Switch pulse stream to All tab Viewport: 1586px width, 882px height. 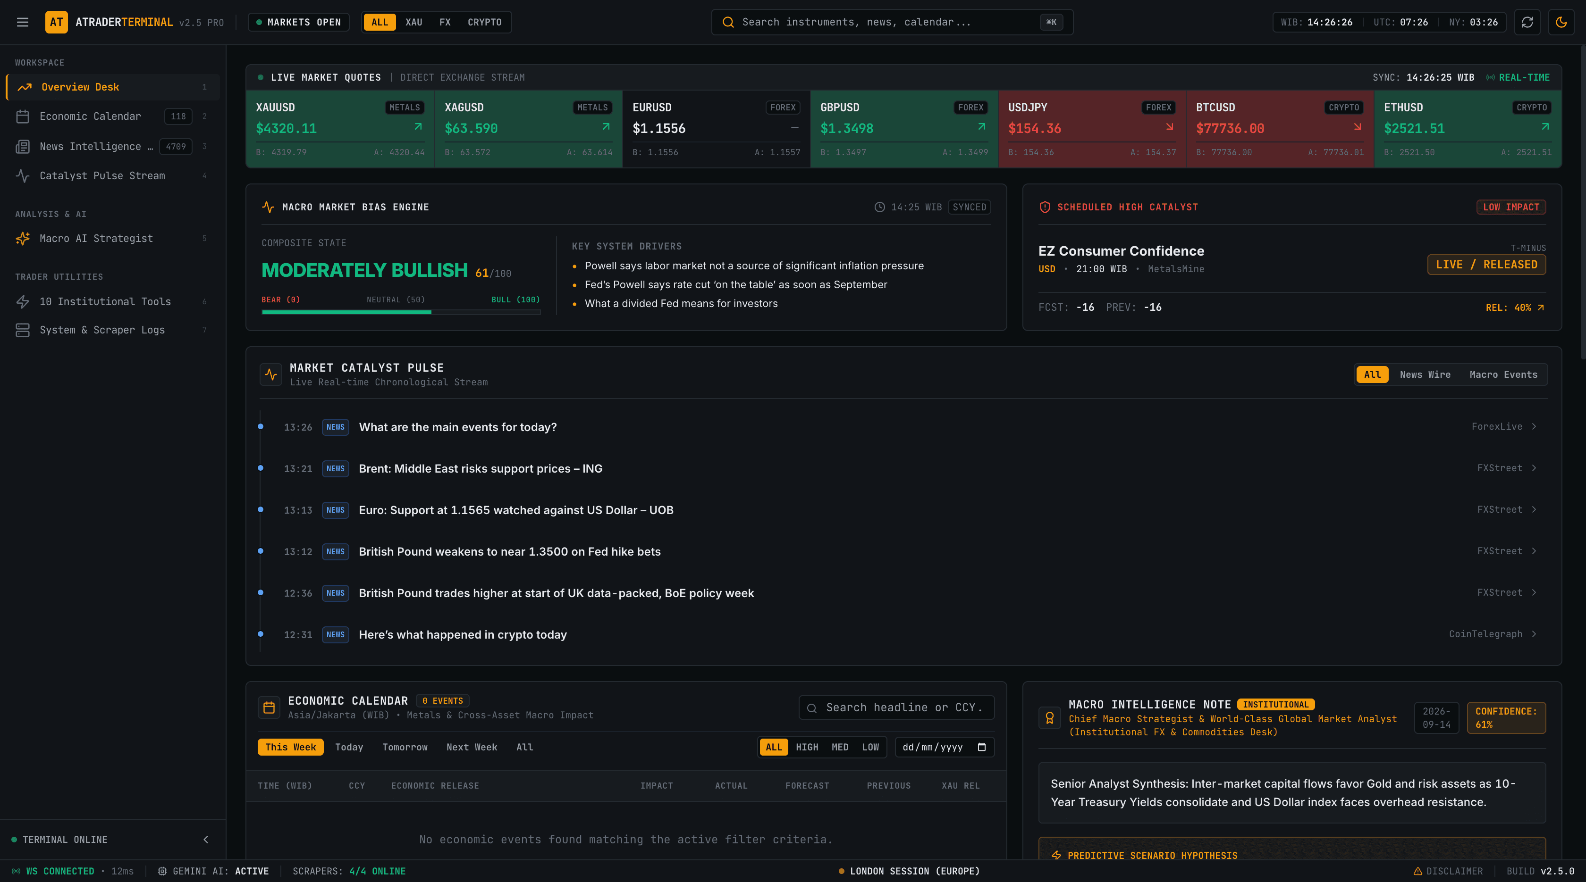(1372, 374)
